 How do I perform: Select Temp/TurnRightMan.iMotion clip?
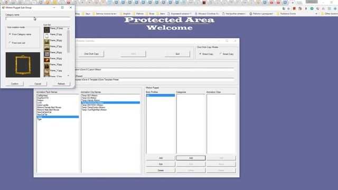[x=94, y=110]
